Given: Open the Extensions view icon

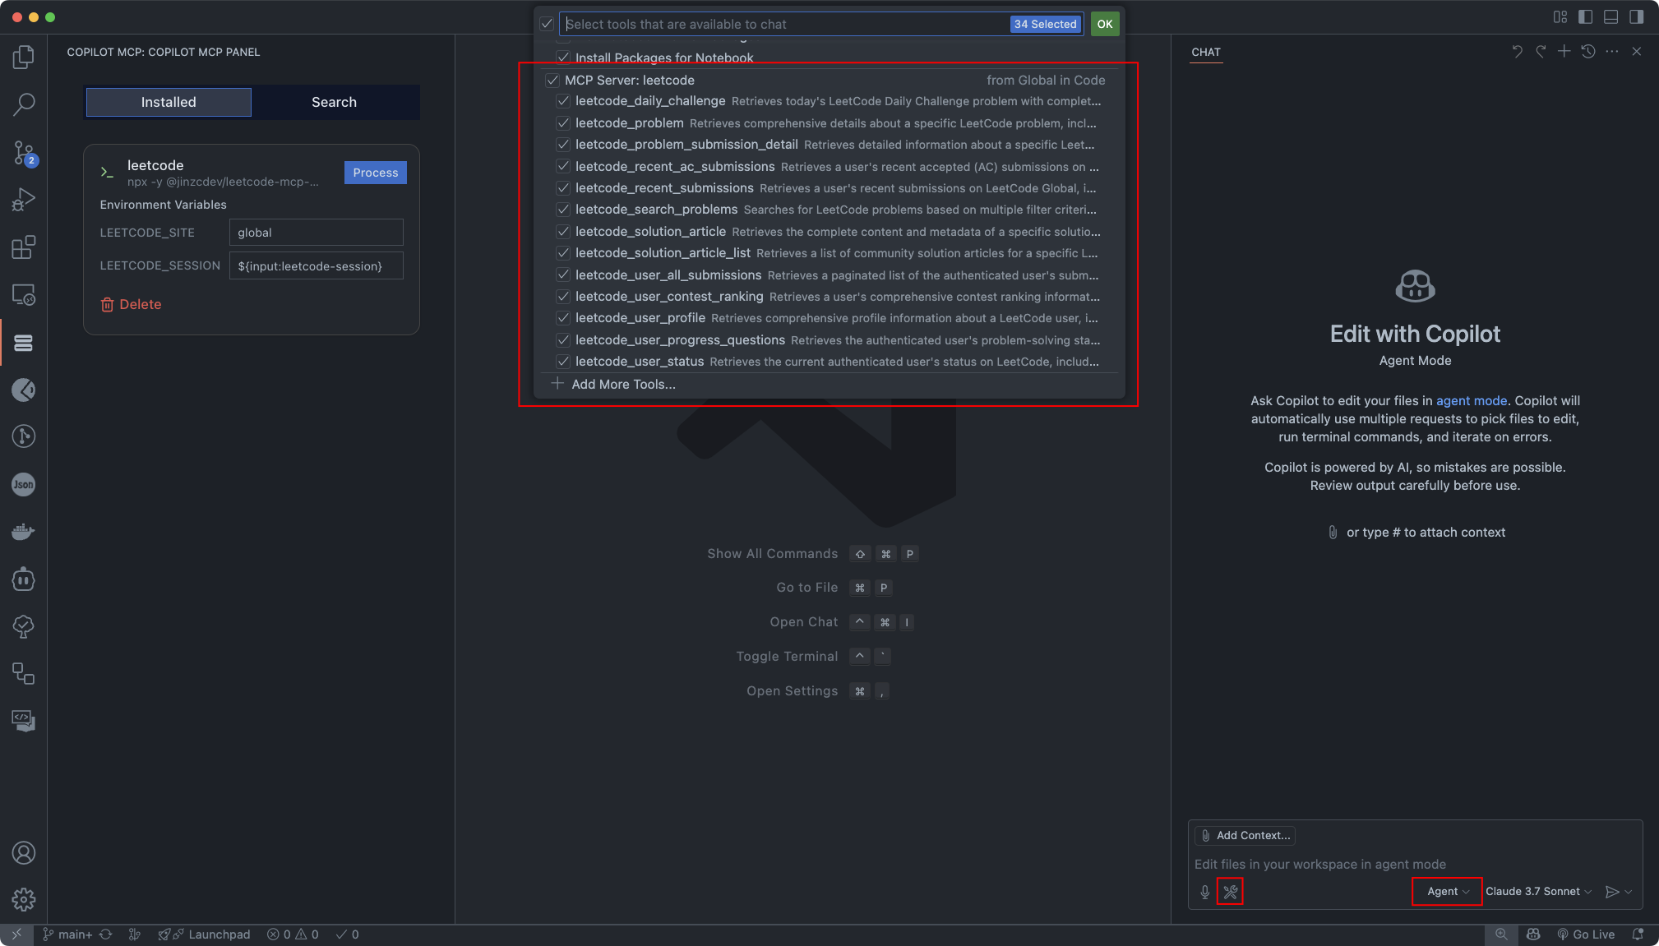Looking at the screenshot, I should pyautogui.click(x=24, y=247).
